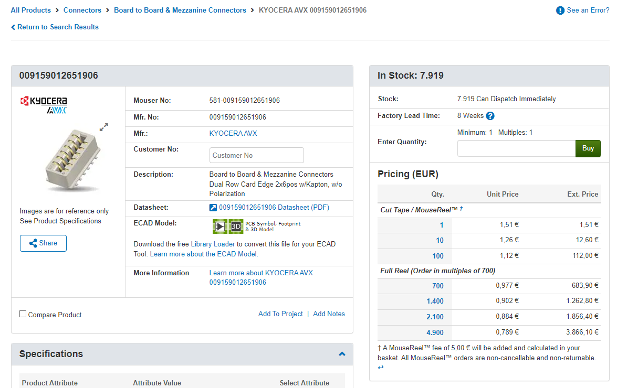Click the Factory Lead Time help icon

click(x=490, y=116)
